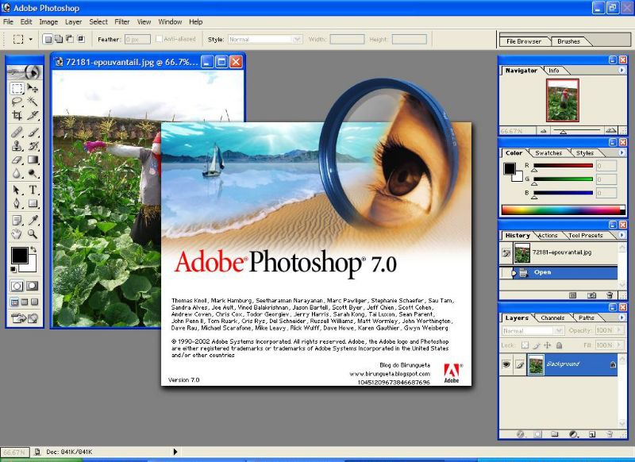This screenshot has height=462, width=635.
Task: Switch to the Channels tab
Action: pos(552,318)
